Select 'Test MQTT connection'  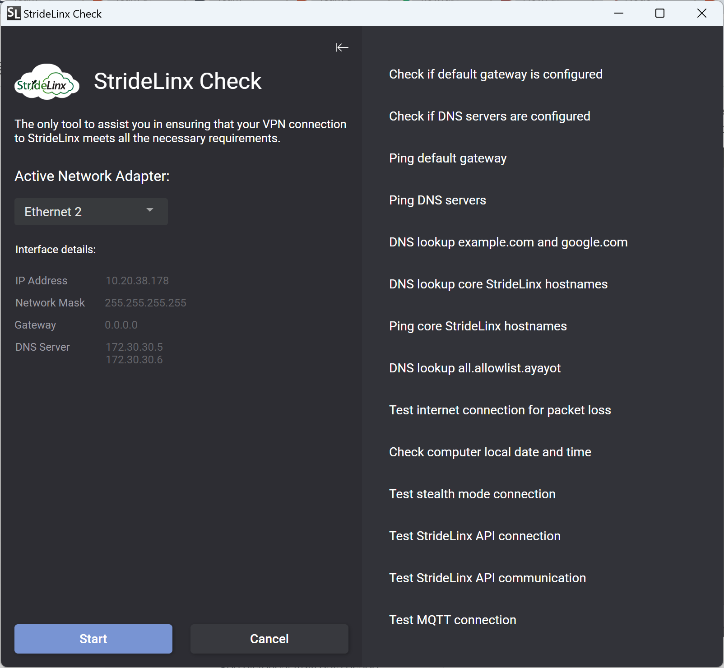pyautogui.click(x=453, y=620)
